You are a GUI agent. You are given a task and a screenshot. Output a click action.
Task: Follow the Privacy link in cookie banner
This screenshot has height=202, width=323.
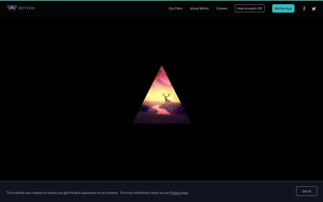pyautogui.click(x=175, y=193)
